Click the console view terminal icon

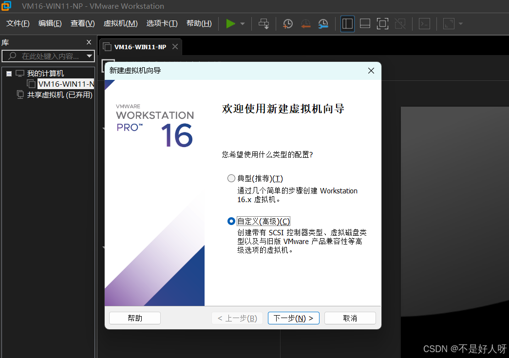pos(424,24)
